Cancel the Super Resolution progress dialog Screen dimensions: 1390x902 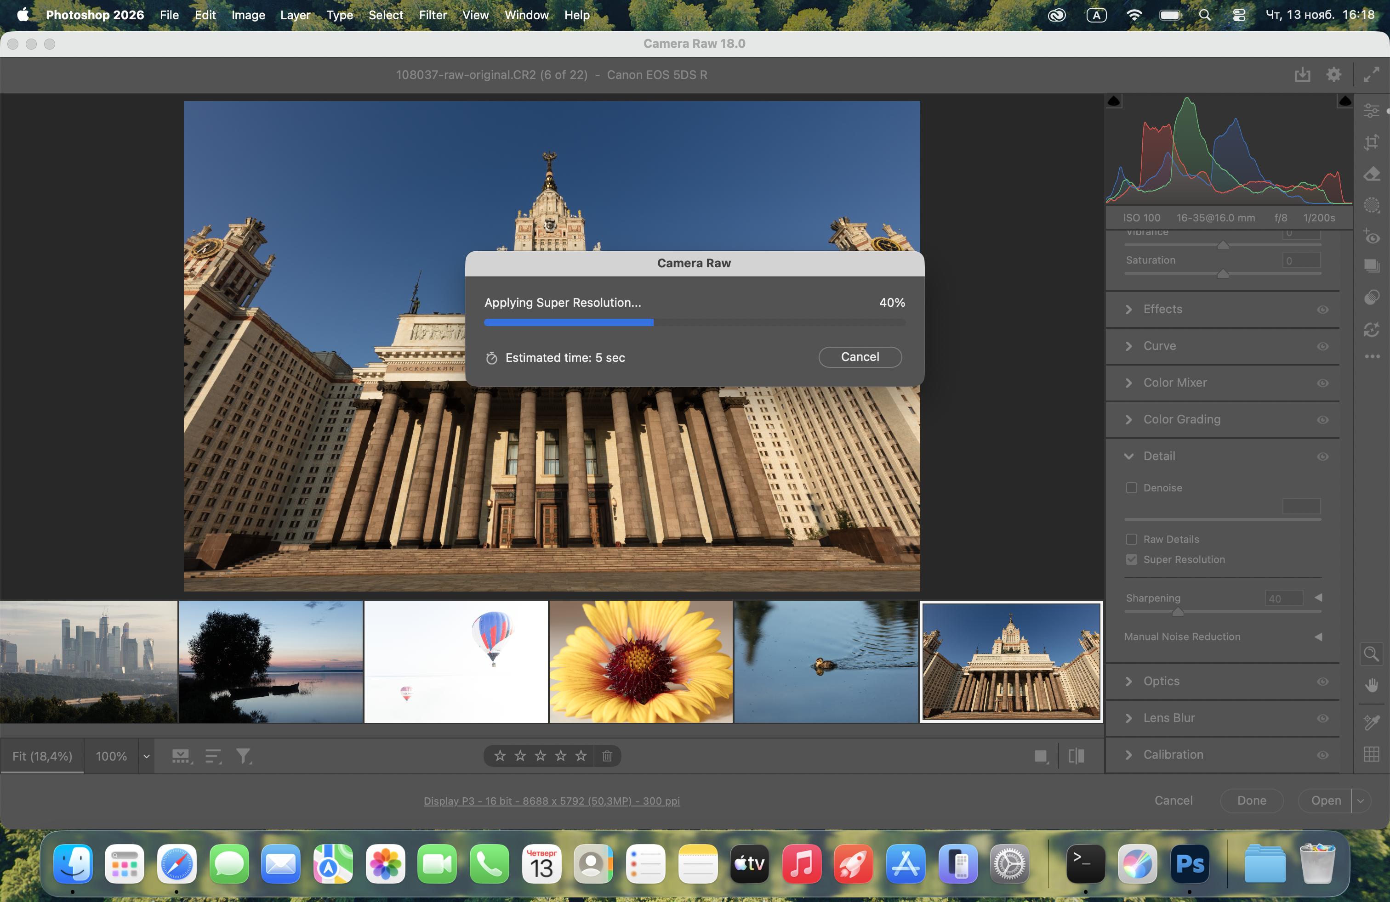pyautogui.click(x=859, y=357)
